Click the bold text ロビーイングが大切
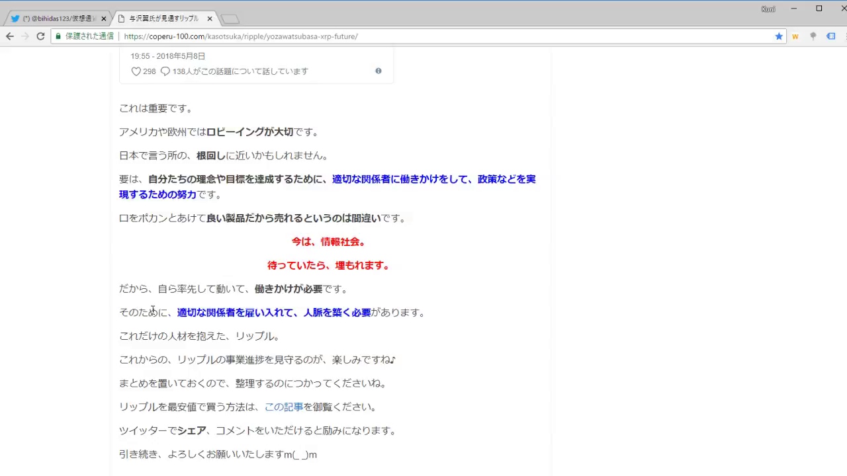The height and width of the screenshot is (476, 847). pos(249,132)
